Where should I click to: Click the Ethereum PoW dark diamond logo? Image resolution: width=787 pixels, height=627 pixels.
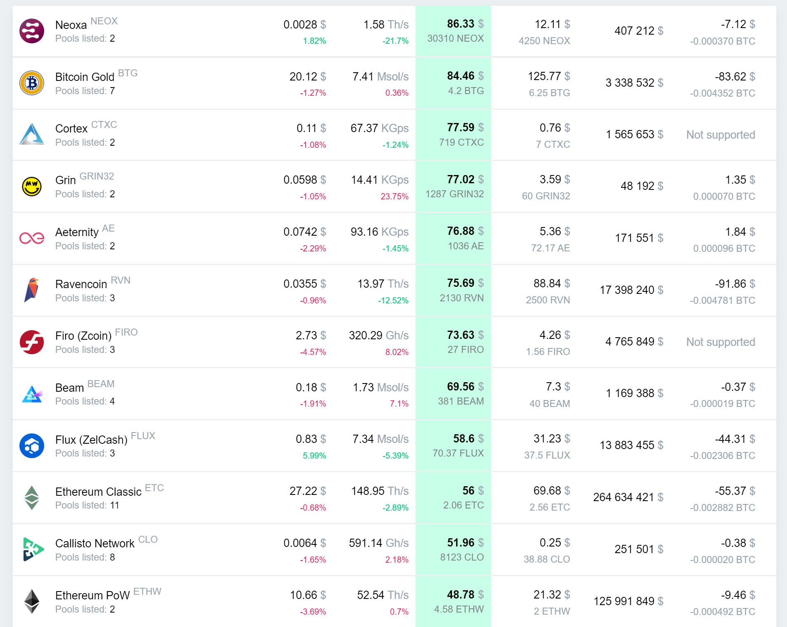(x=32, y=601)
